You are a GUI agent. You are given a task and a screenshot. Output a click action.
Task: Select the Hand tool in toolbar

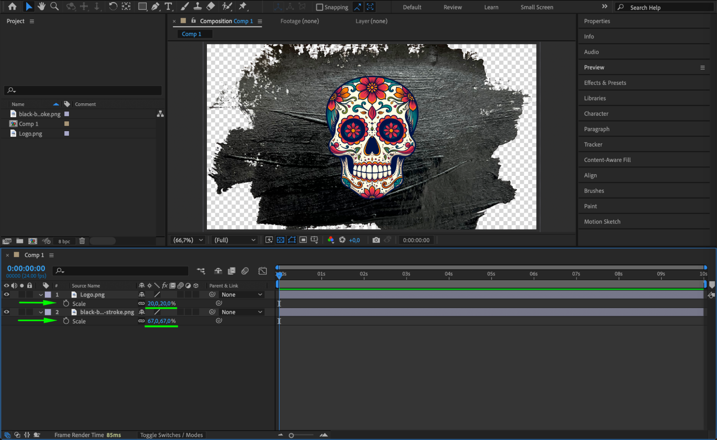click(x=41, y=6)
